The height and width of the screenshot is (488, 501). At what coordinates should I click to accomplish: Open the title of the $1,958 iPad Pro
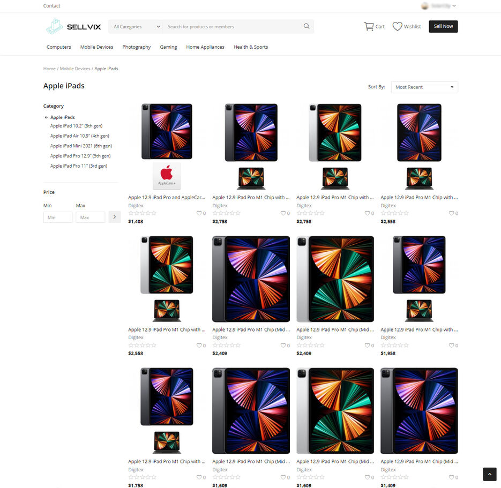tap(419, 329)
